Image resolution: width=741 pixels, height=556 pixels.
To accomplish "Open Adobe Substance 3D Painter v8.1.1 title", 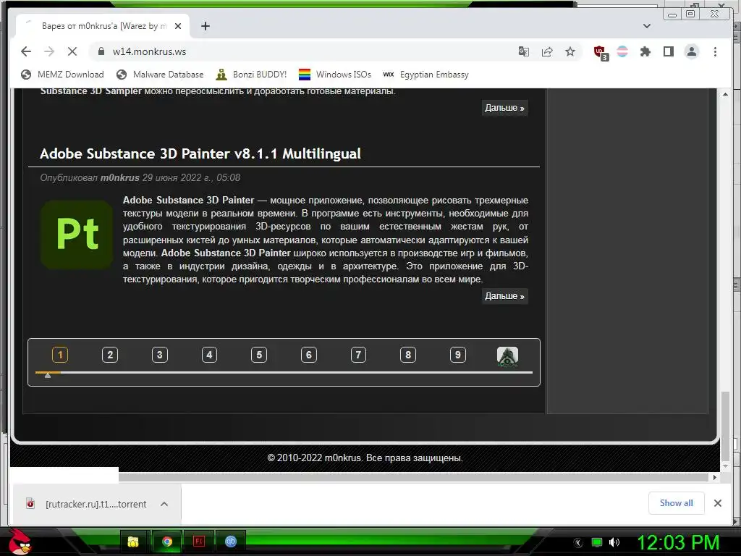I will pyautogui.click(x=200, y=153).
